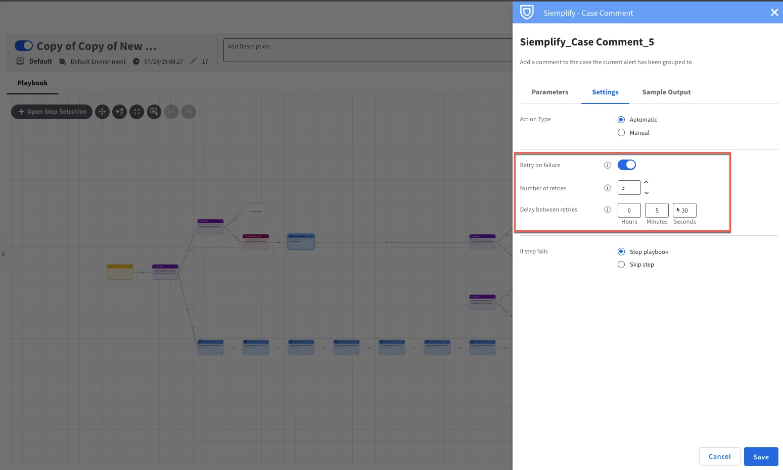Click the Number of retries field

click(629, 188)
